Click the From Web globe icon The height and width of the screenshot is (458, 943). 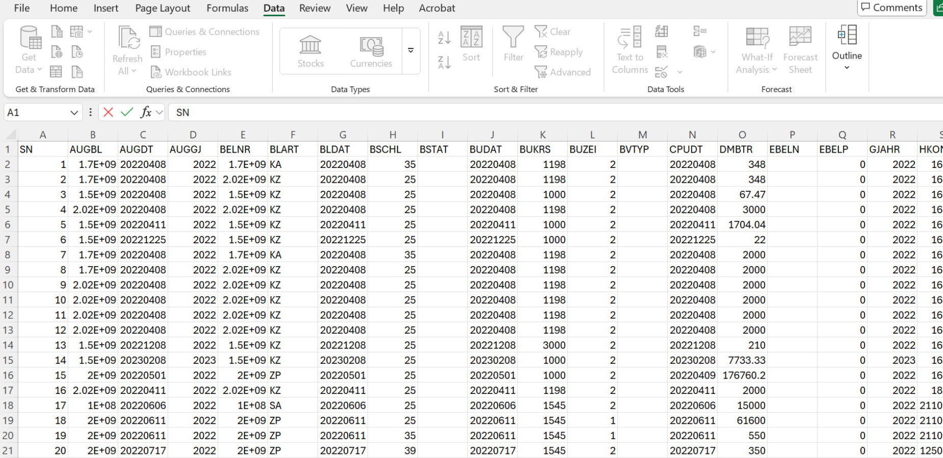point(57,52)
